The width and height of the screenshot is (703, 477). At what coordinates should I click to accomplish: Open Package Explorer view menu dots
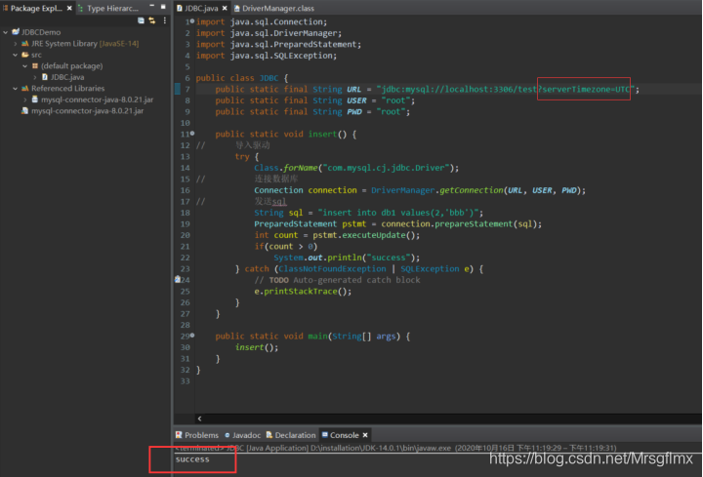[x=165, y=20]
